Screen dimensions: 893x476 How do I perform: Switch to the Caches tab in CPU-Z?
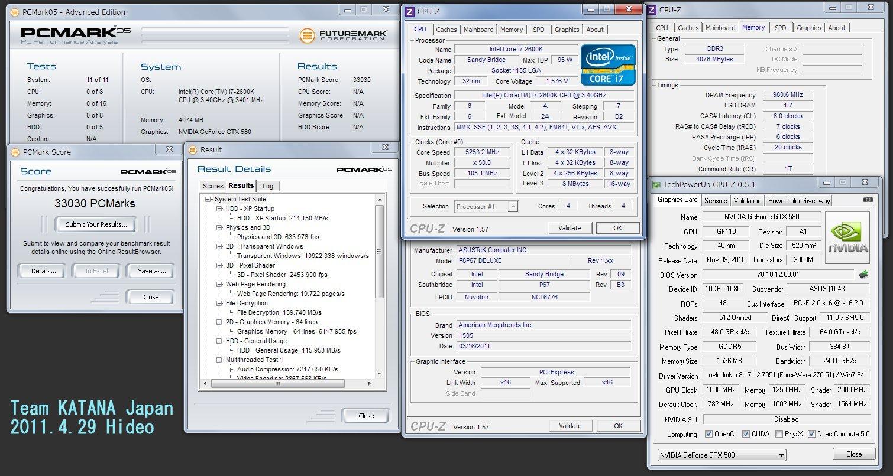coord(446,30)
